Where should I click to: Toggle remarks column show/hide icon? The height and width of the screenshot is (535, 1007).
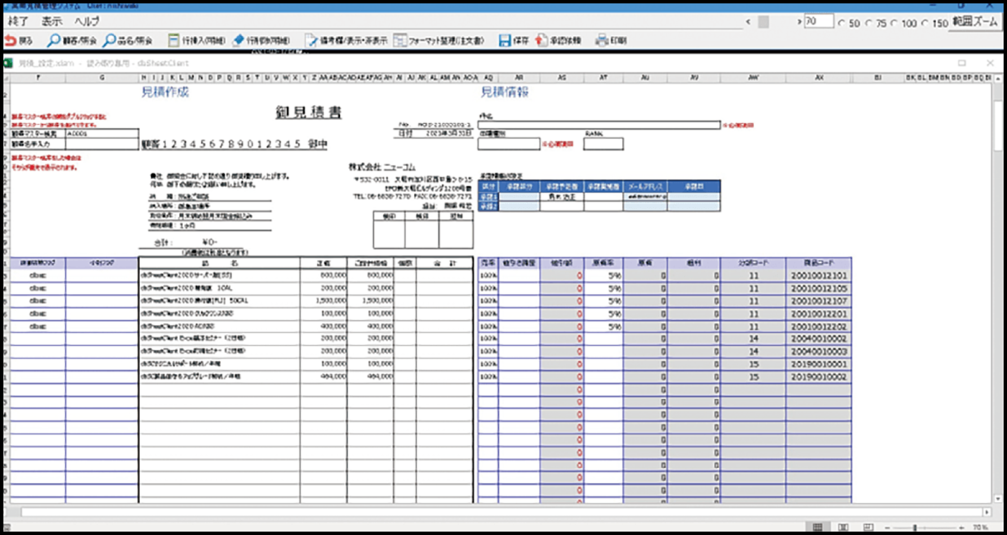click(311, 40)
